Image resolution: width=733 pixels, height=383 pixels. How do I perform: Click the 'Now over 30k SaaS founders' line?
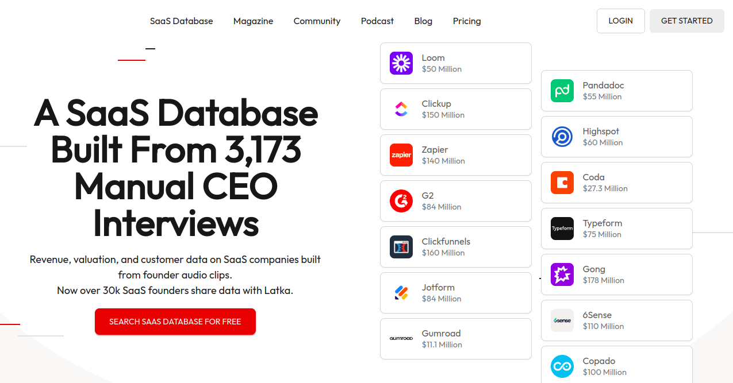175,291
